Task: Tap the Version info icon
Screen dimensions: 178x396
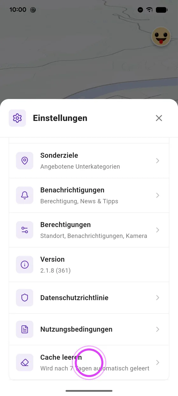Action: click(24, 265)
